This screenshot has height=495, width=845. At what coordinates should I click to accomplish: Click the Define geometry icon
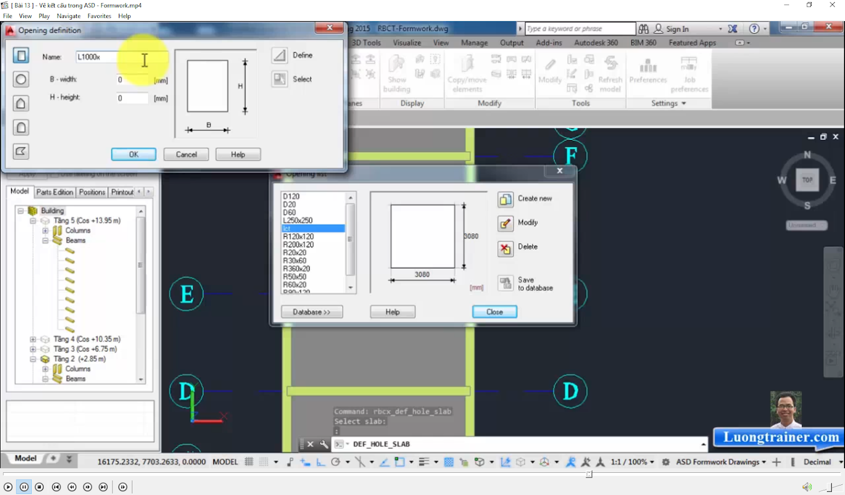(x=279, y=55)
